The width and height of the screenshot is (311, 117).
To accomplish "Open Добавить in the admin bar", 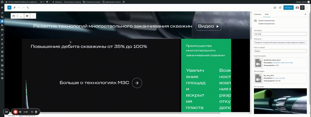I will point(57,2).
